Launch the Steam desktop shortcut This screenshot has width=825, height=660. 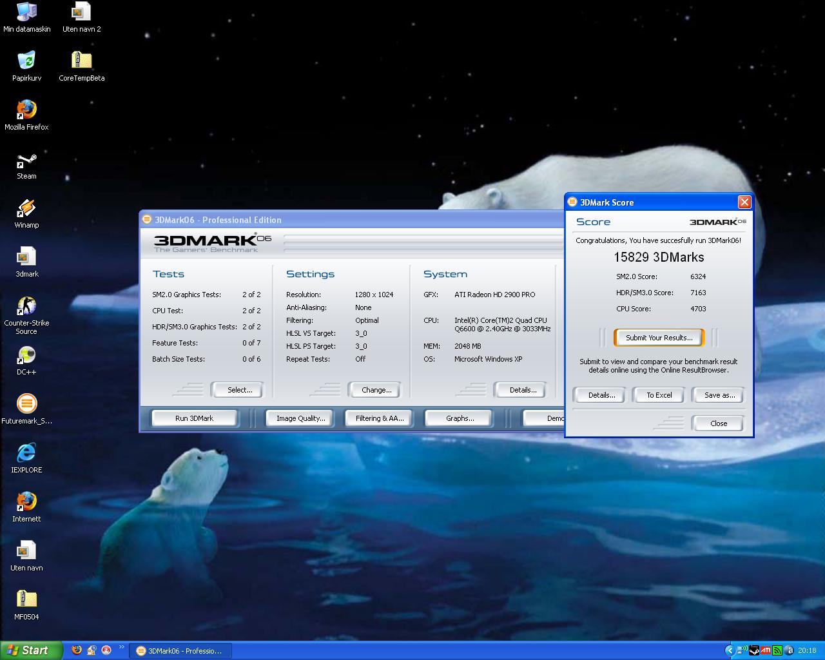(x=26, y=164)
